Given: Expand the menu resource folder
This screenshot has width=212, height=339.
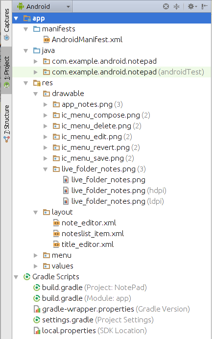Looking at the screenshot, I should (x=36, y=255).
